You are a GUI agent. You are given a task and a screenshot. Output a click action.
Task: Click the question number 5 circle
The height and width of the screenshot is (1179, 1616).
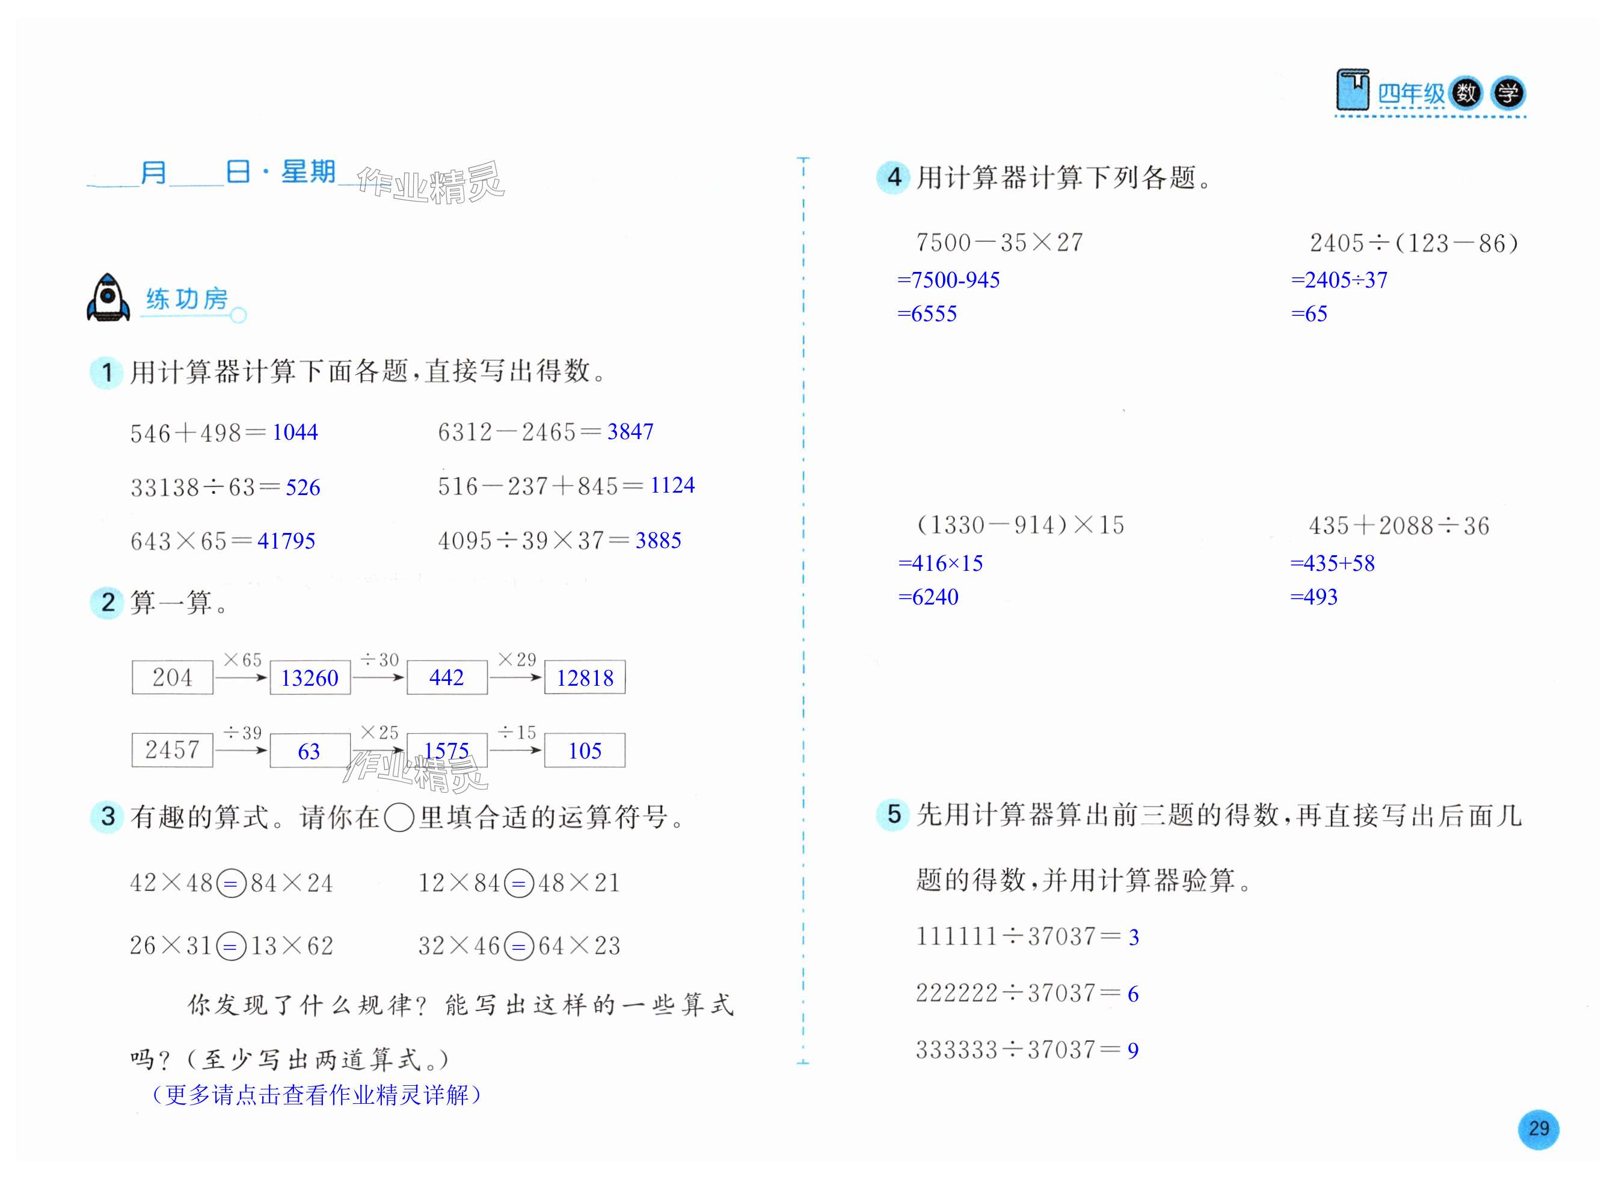pos(893,814)
